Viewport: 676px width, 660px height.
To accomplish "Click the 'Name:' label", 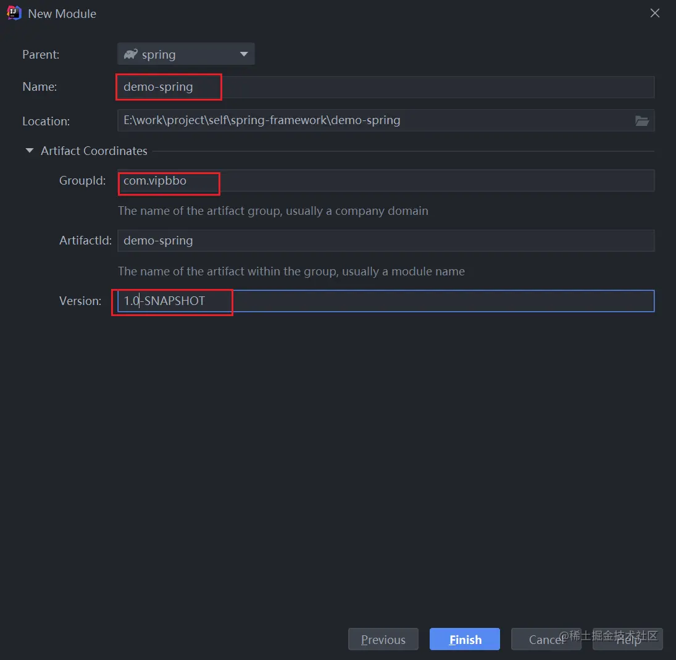I will (x=40, y=86).
